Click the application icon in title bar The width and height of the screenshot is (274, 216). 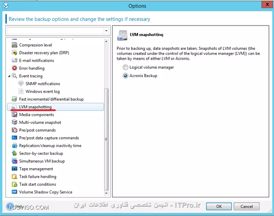coord(6,6)
